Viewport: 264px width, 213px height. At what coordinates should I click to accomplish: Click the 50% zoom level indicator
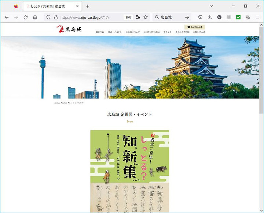pyautogui.click(x=128, y=17)
